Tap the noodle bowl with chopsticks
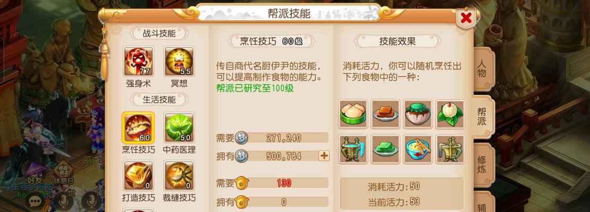 pos(418,149)
